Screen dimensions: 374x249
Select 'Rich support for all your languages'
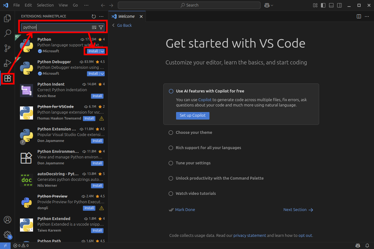[x=208, y=148]
